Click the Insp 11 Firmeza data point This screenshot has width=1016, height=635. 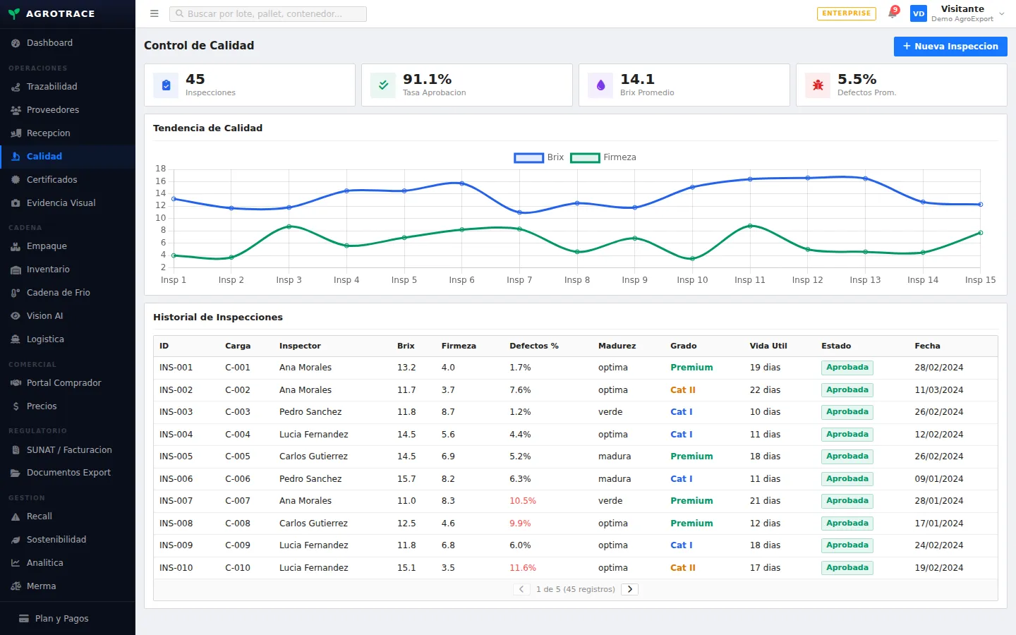[750, 226]
